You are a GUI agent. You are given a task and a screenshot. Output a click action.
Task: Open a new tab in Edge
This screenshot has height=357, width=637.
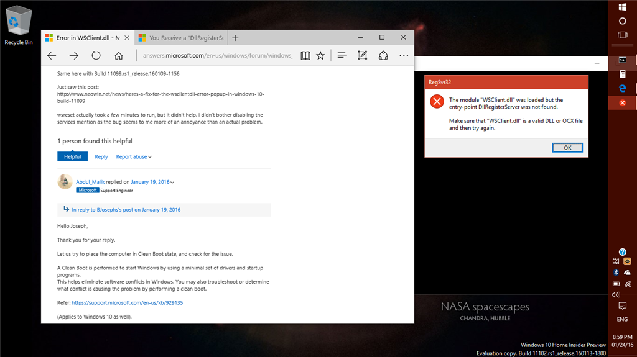pyautogui.click(x=235, y=38)
